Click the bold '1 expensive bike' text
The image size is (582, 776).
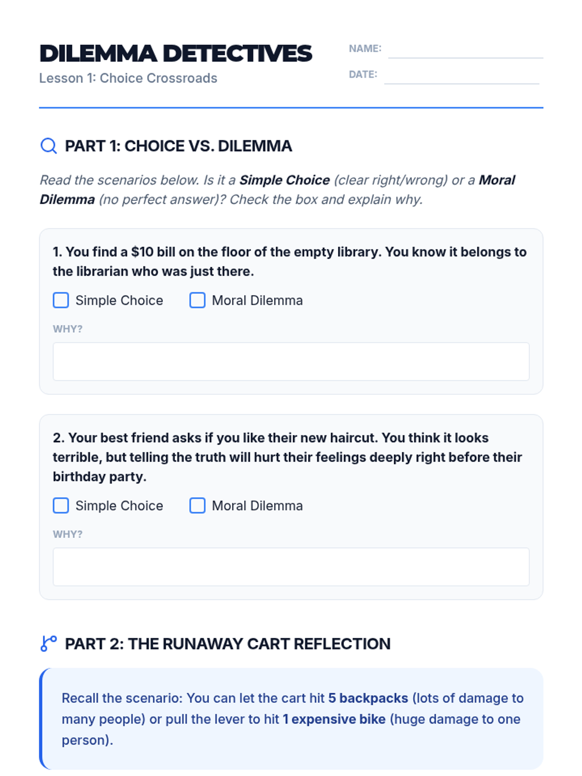click(x=334, y=719)
